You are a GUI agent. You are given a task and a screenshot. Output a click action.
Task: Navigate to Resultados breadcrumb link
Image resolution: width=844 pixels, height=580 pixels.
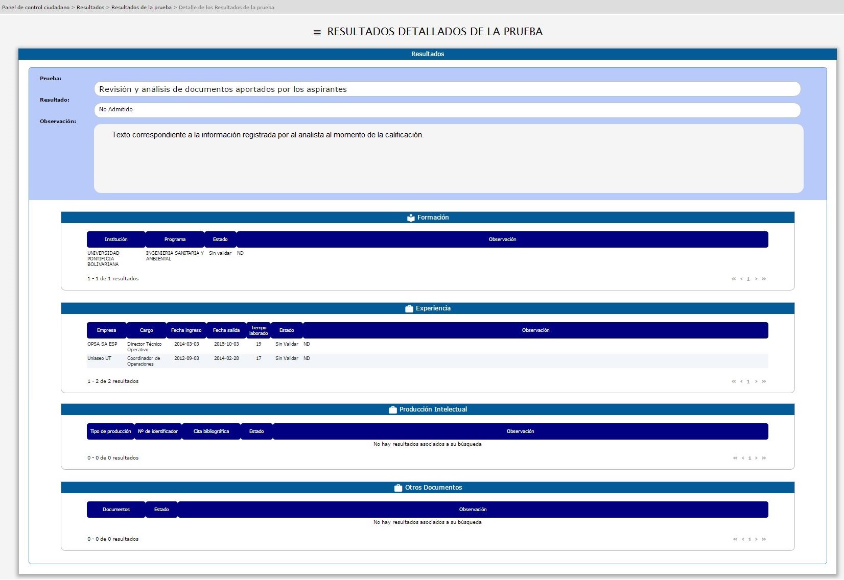pyautogui.click(x=90, y=8)
